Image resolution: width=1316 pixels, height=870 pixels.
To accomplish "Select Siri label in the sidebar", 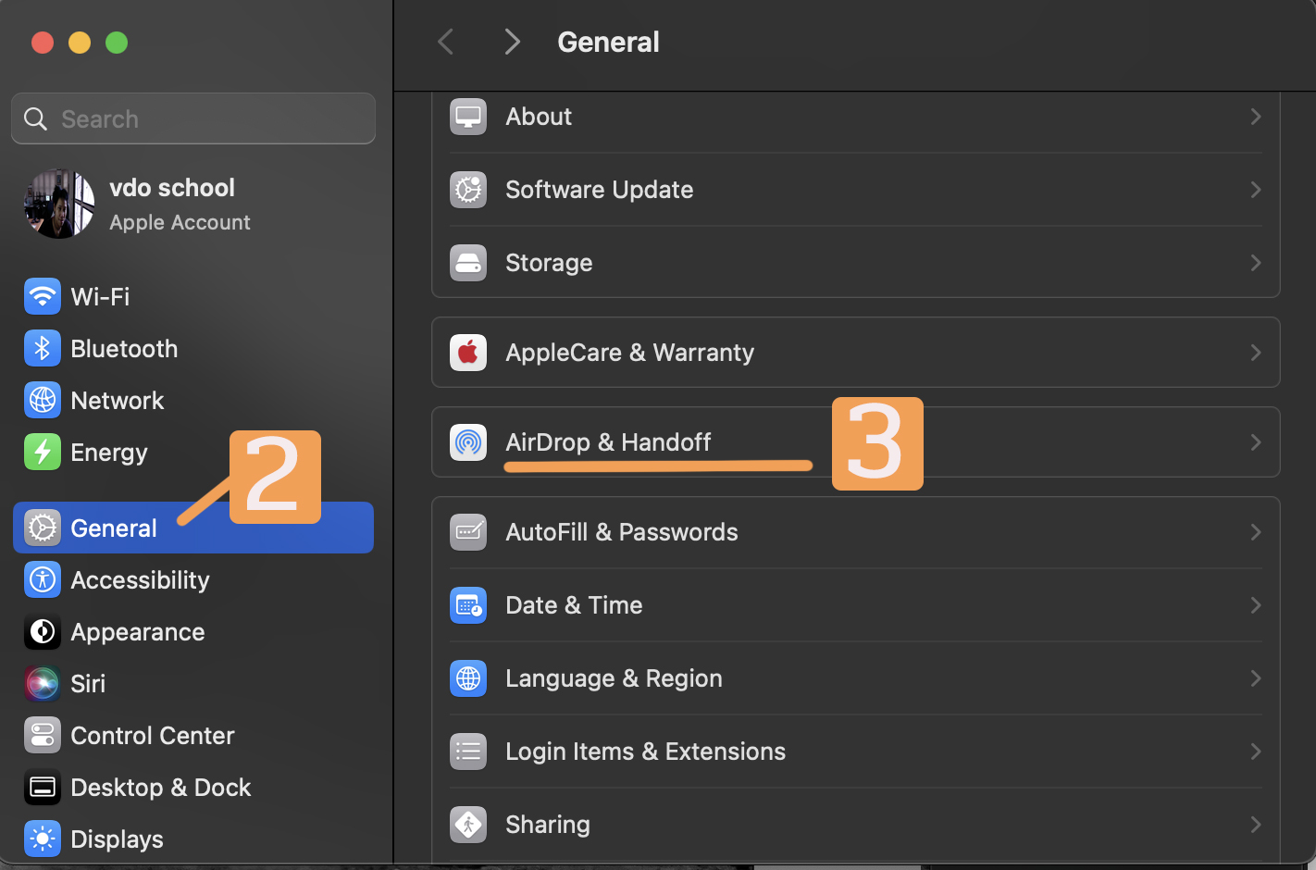I will point(88,684).
